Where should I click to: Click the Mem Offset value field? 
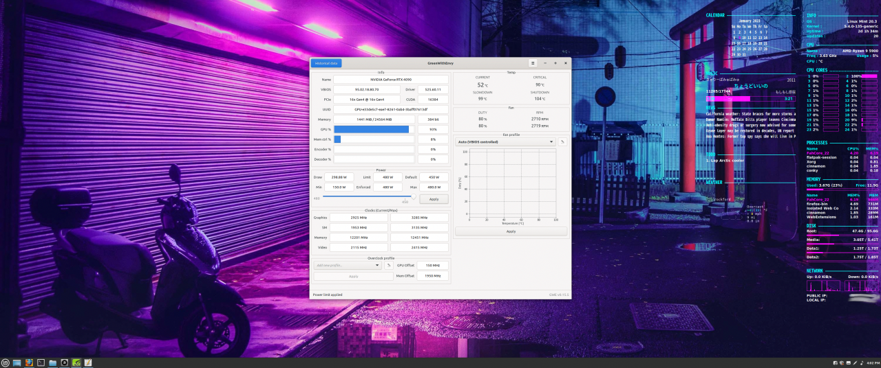[432, 276]
